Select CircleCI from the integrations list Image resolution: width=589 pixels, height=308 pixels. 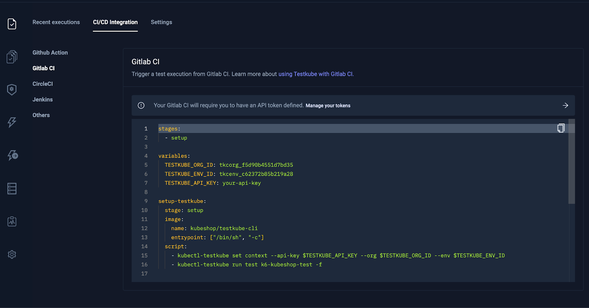pos(43,84)
